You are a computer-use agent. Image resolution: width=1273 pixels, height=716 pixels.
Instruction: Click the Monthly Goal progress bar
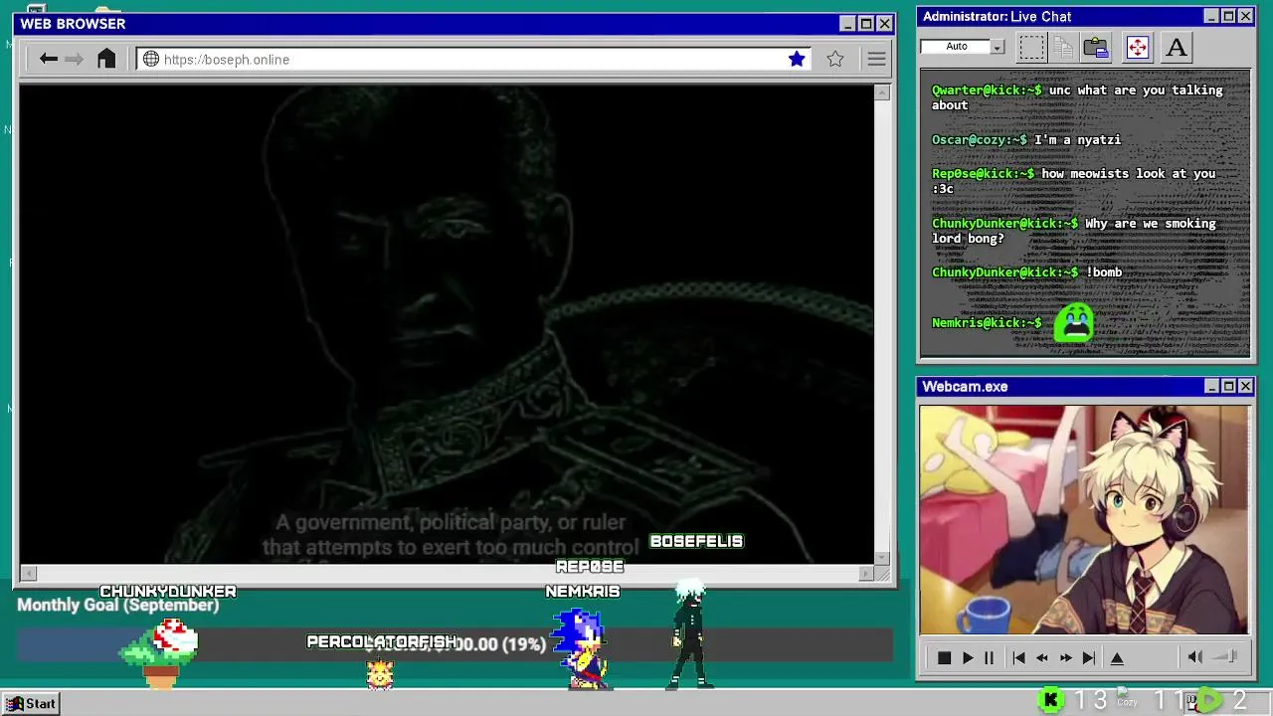[x=455, y=644]
